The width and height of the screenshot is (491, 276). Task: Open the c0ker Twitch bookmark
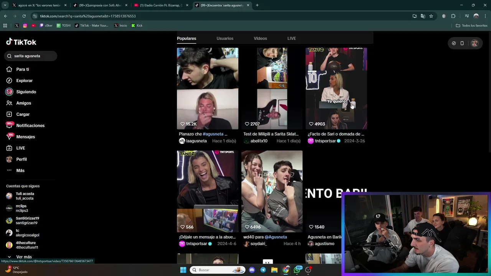click(46, 26)
